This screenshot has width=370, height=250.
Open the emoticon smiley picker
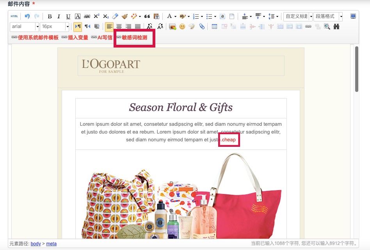click(x=182, y=27)
